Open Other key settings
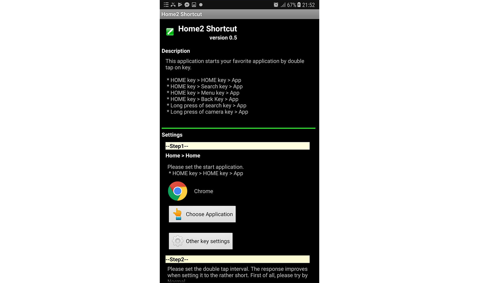The width and height of the screenshot is (479, 283). [201, 241]
